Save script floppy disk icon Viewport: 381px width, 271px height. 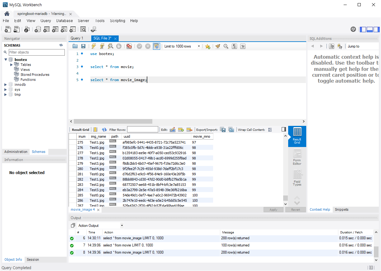pyautogui.click(x=83, y=46)
